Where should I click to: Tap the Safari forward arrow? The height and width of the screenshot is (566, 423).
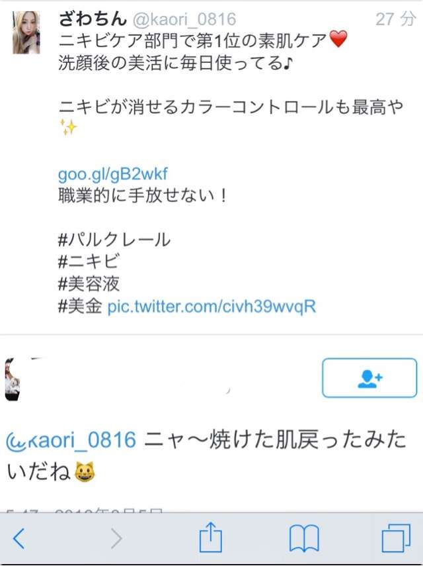[x=116, y=538]
